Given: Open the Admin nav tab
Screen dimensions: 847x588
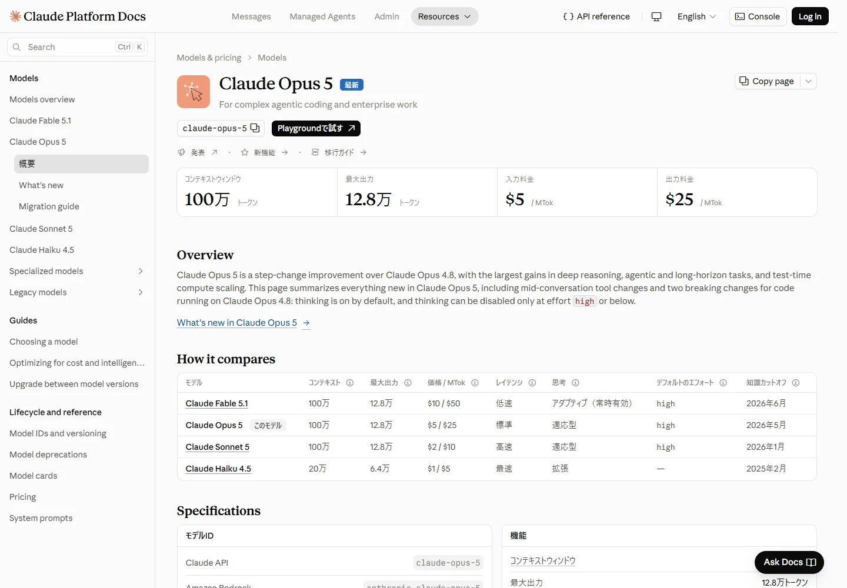Looking at the screenshot, I should click(386, 16).
